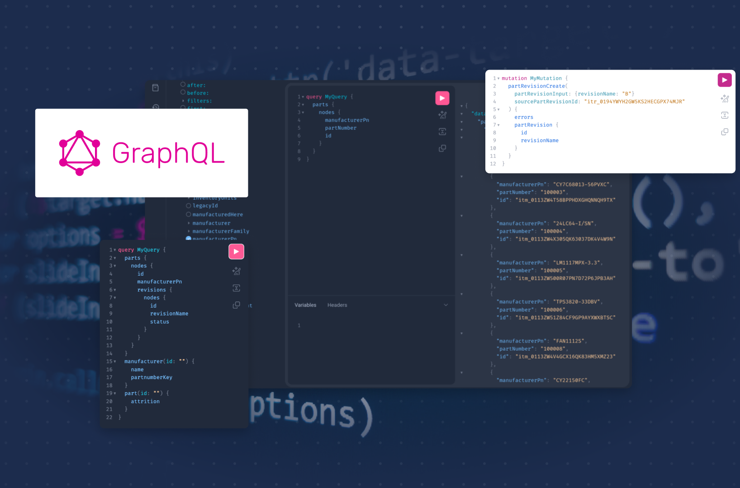Click 'status' field in the lower-left query
This screenshot has width=740, height=488.
coord(160,322)
